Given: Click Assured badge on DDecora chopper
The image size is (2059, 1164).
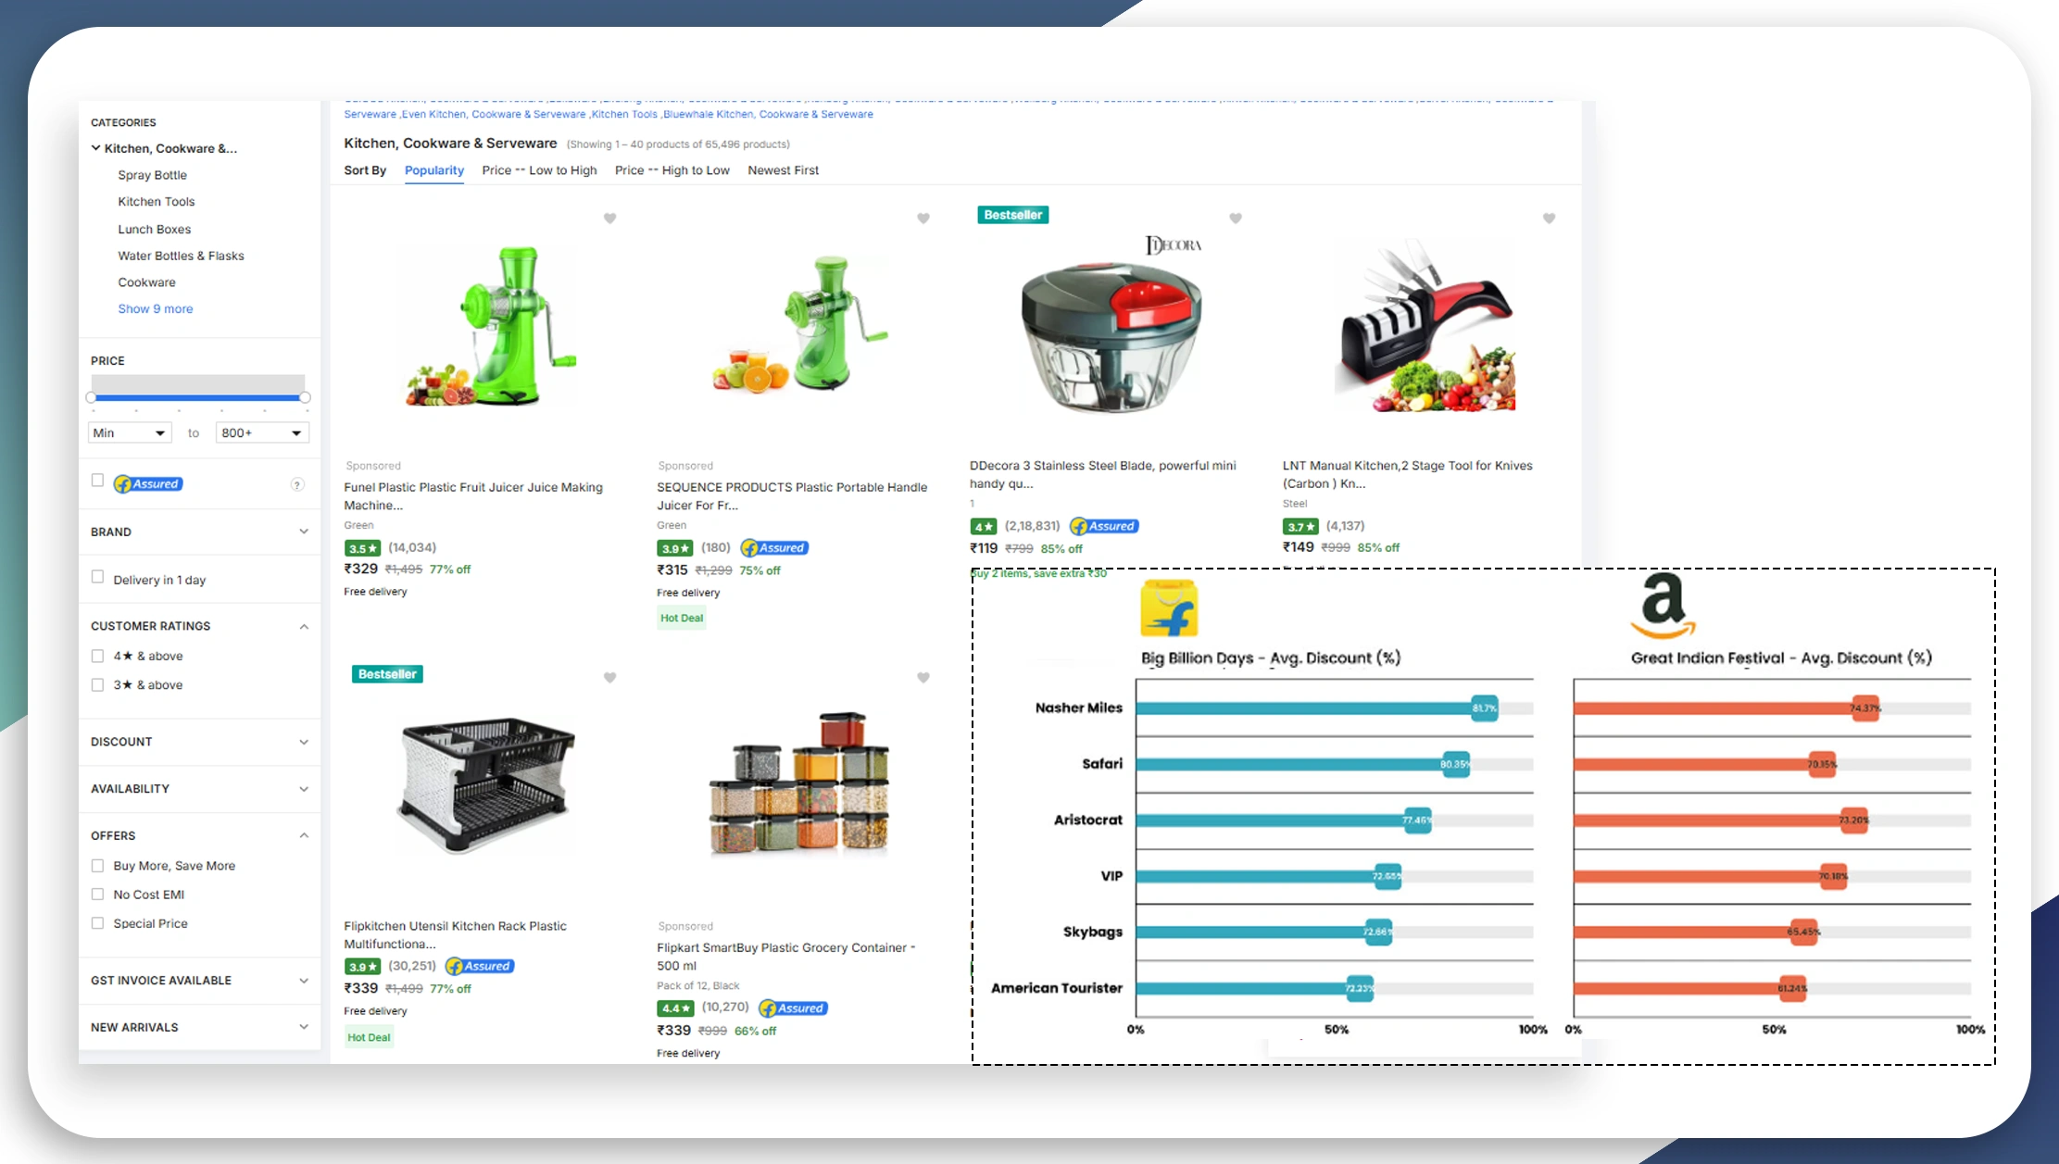Looking at the screenshot, I should [x=1104, y=526].
